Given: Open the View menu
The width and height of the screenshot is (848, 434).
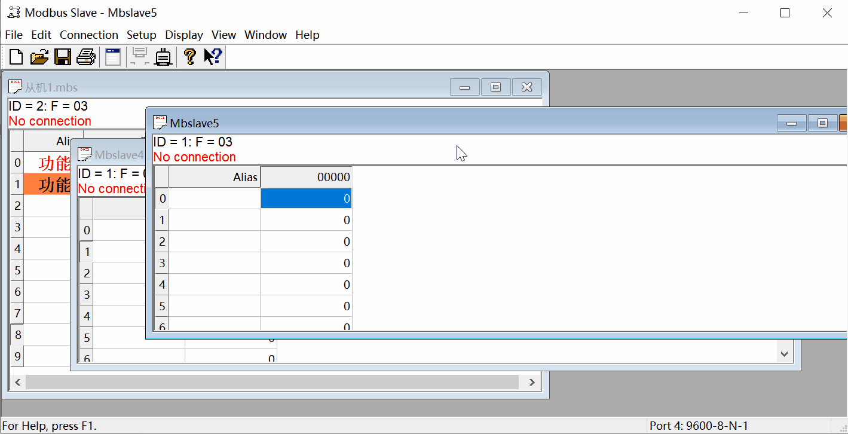Looking at the screenshot, I should tap(224, 35).
